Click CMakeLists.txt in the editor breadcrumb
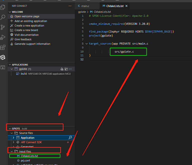This screenshot has height=165, width=192. point(102,12)
